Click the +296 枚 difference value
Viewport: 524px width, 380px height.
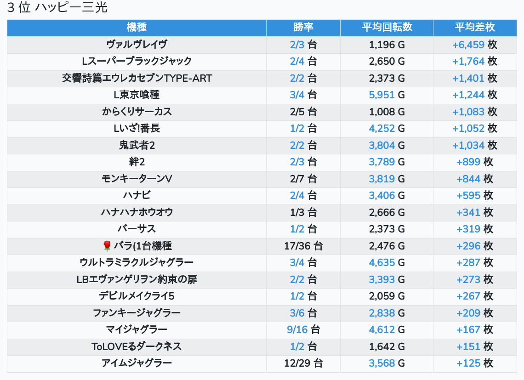[475, 246]
